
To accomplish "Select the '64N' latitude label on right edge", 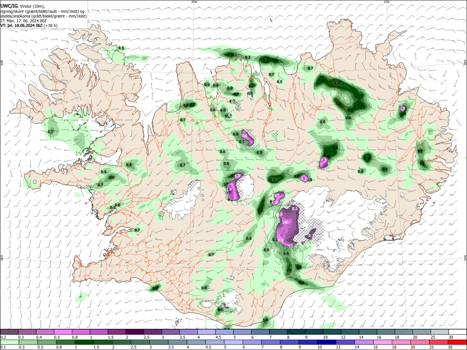I will 465,257.
